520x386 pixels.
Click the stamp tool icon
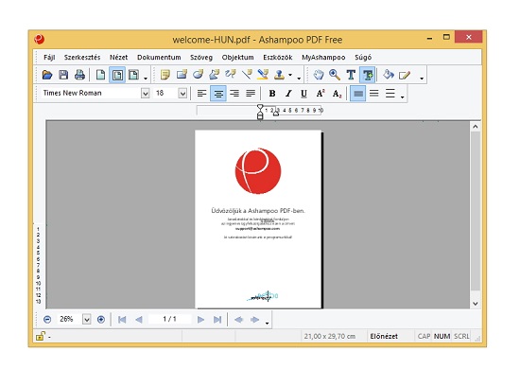279,75
